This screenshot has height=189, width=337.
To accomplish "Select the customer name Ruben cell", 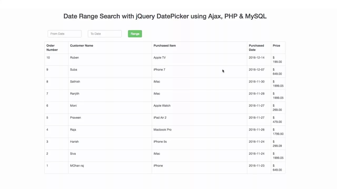I will point(75,58).
